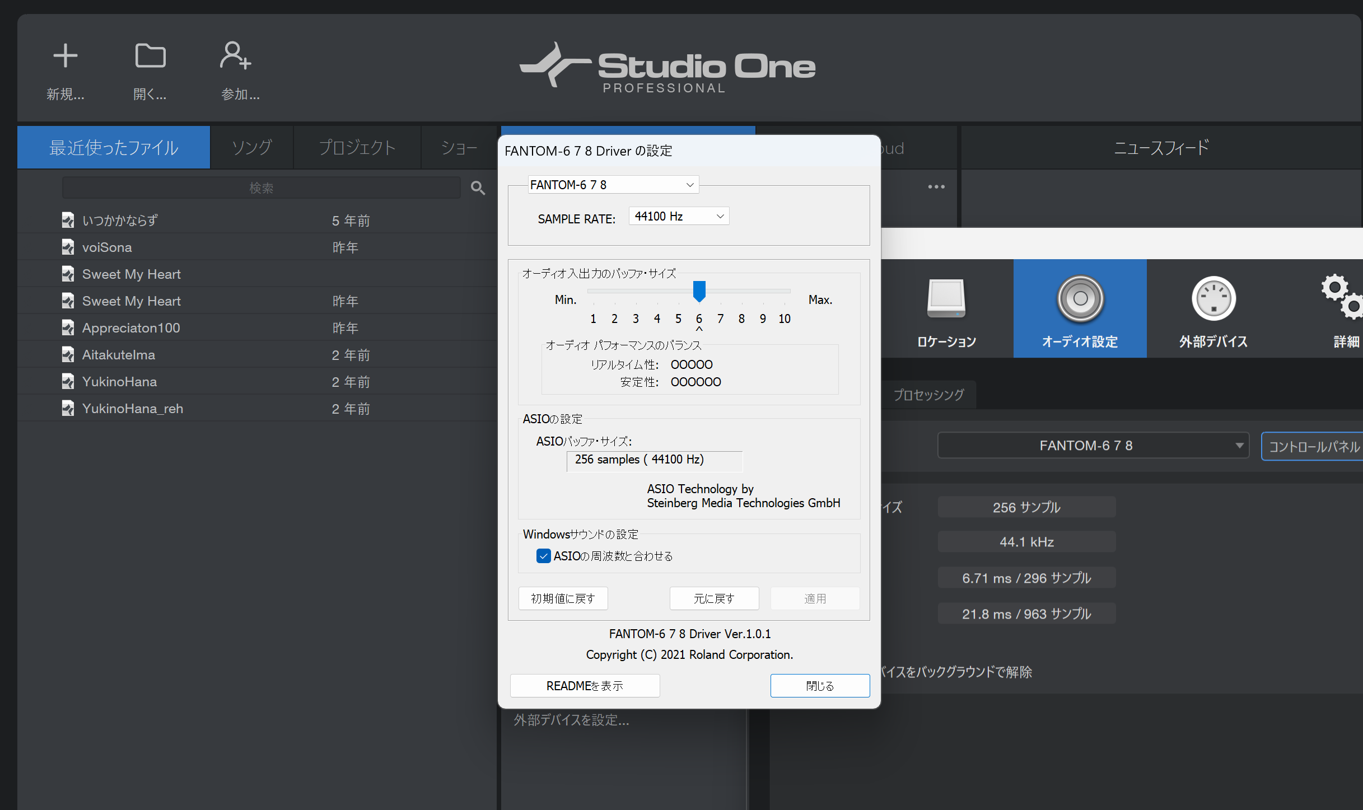
Task: Click the New (新規) plus icon
Action: [x=66, y=56]
